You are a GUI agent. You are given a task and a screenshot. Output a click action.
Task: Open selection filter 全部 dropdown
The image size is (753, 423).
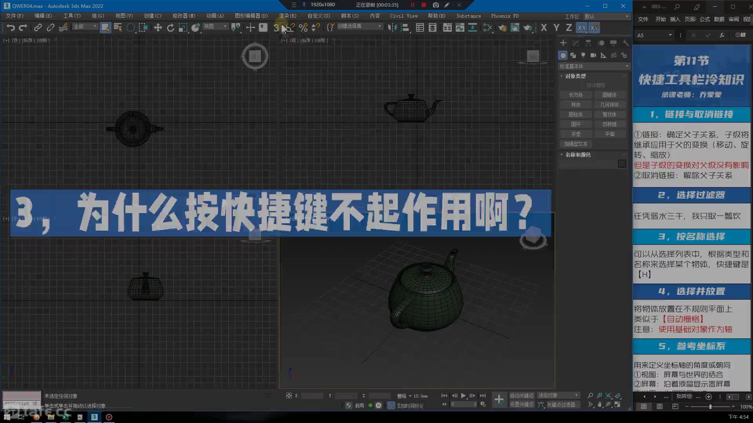85,26
